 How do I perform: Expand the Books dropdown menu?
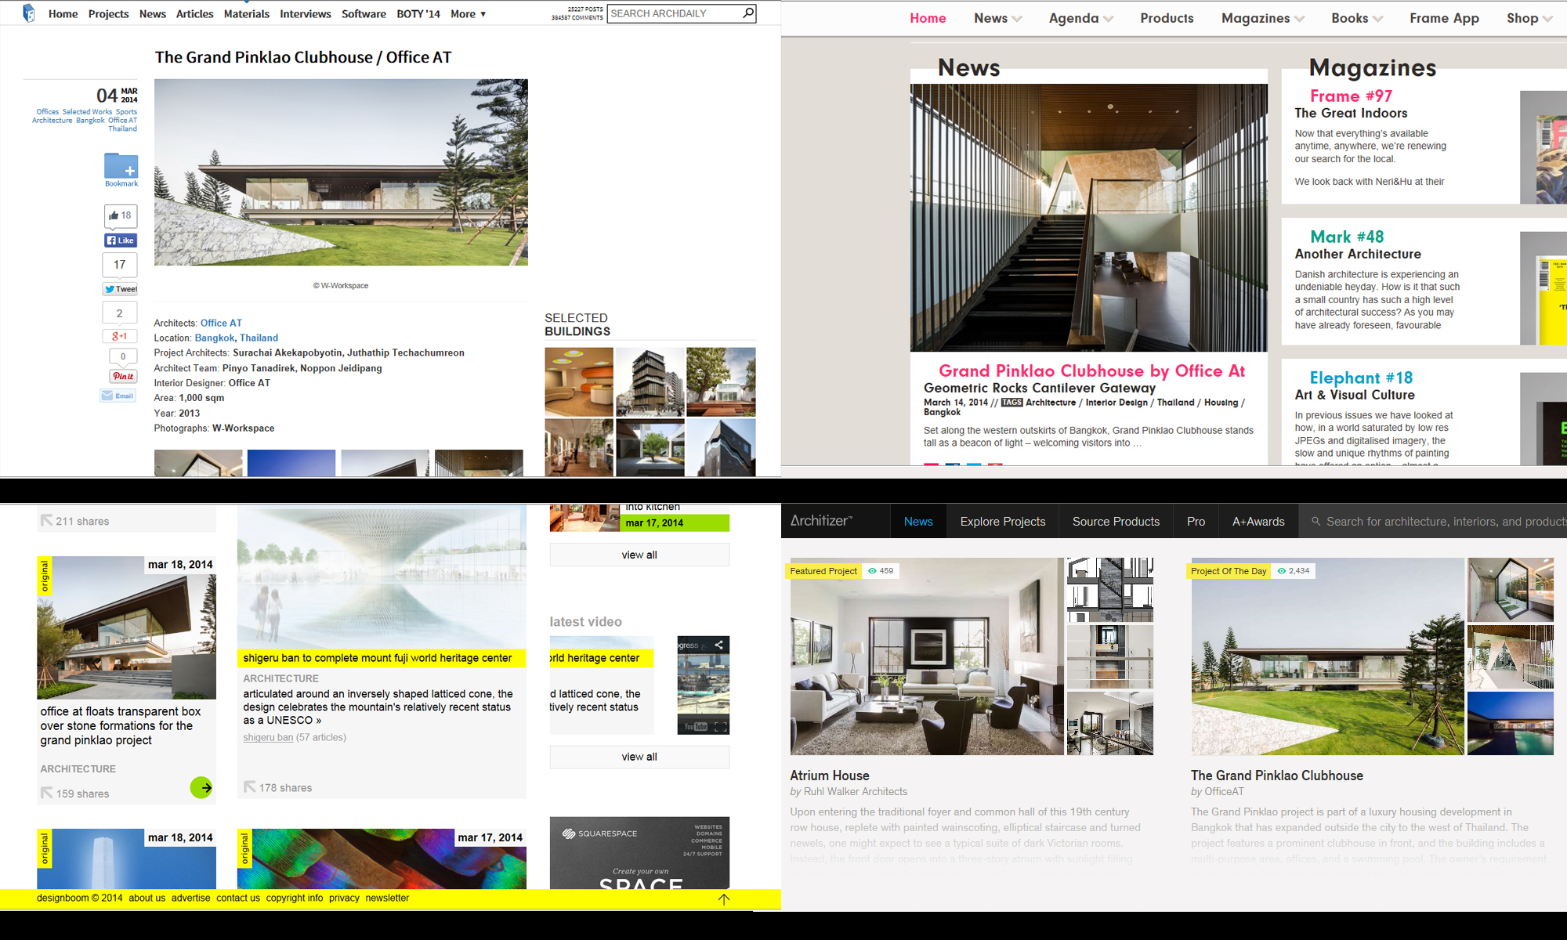tap(1356, 18)
